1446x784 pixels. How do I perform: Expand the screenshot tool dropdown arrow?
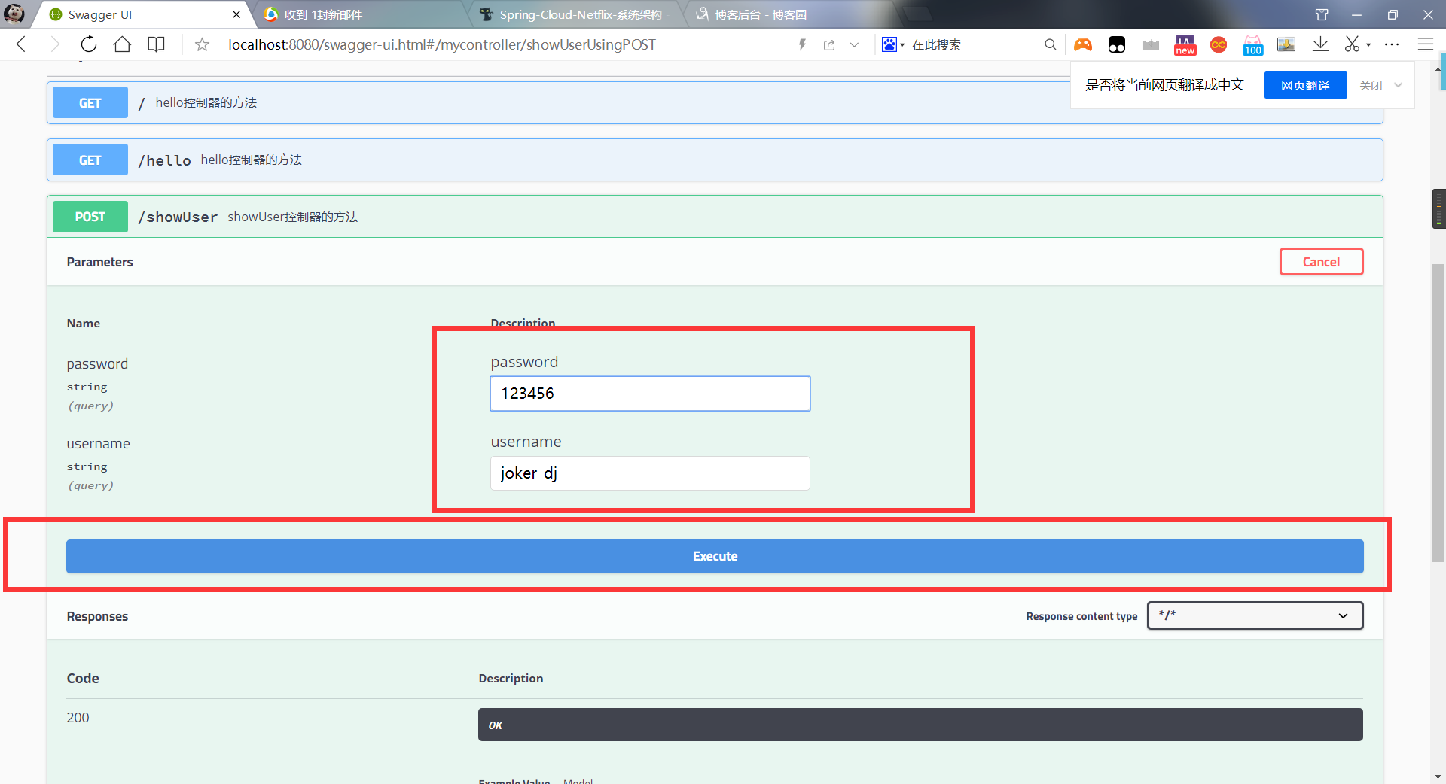(1368, 45)
